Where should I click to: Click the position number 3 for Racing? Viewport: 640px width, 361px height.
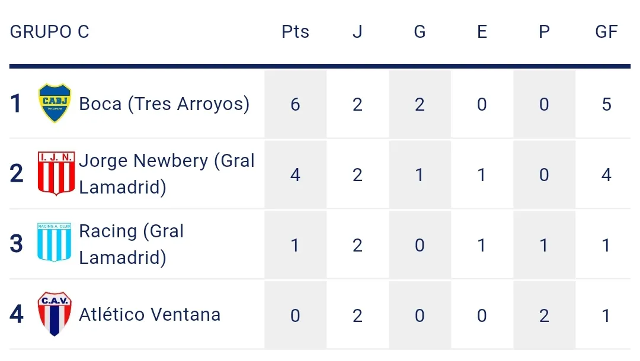[x=17, y=244]
